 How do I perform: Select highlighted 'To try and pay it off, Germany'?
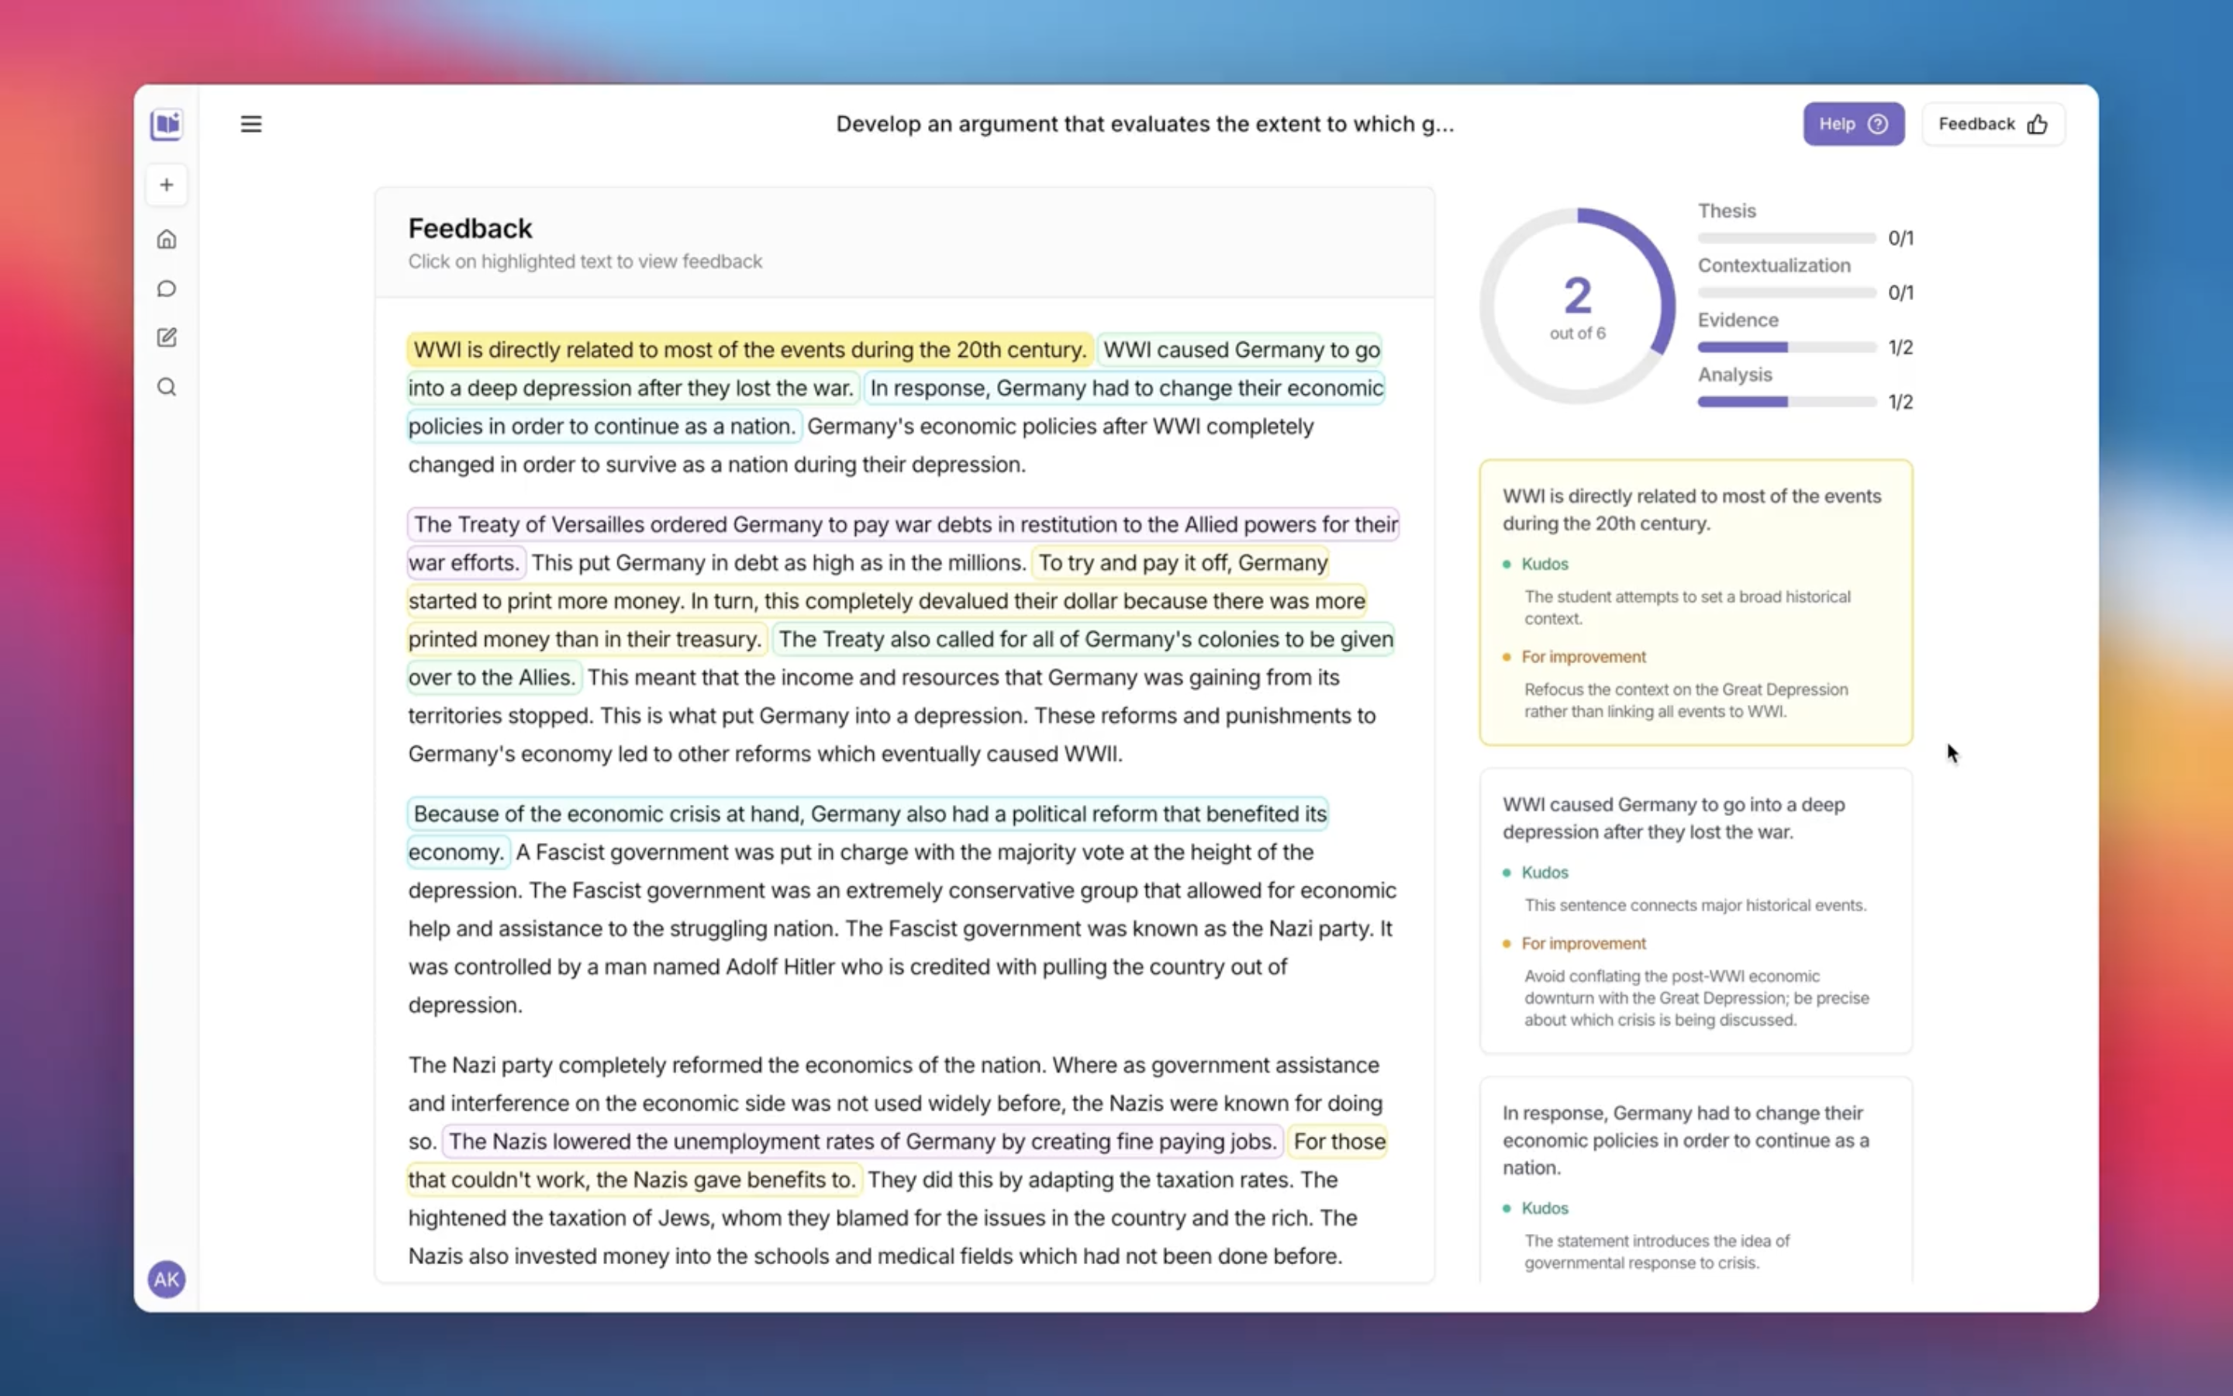tap(1182, 562)
